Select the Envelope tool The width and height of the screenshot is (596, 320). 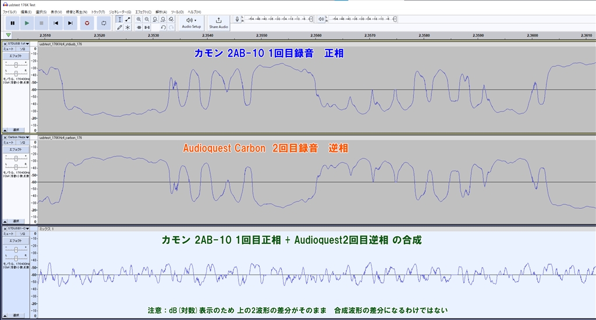click(127, 19)
